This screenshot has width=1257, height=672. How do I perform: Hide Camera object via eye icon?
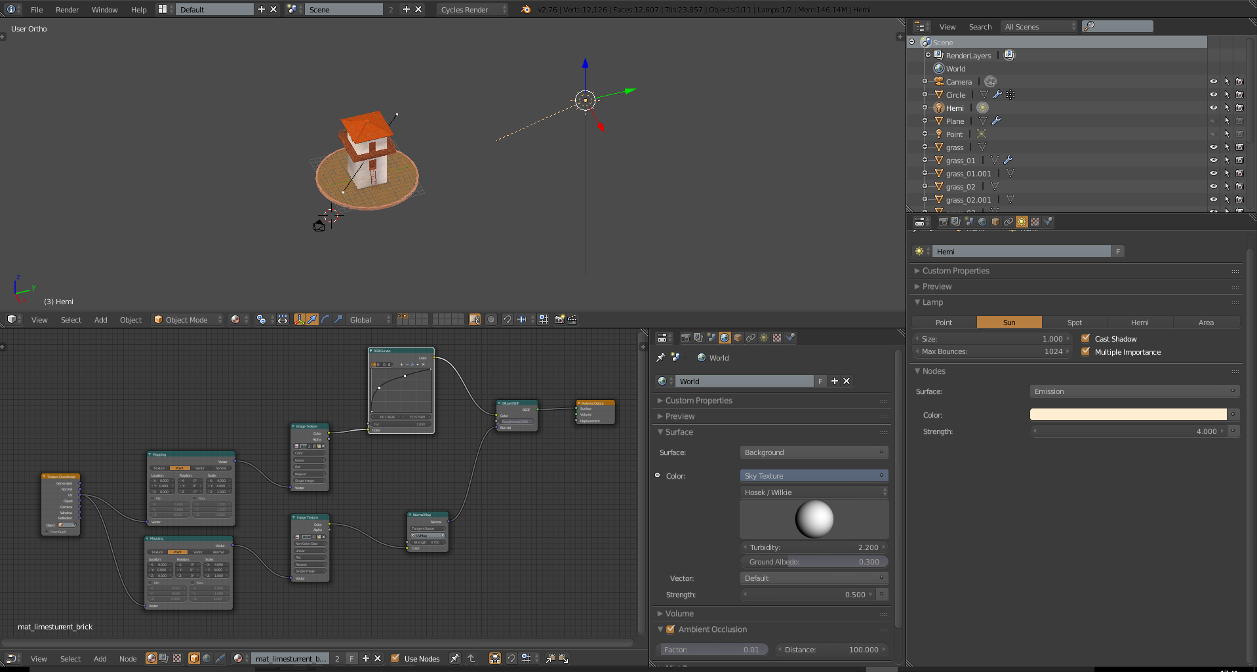coord(1213,81)
